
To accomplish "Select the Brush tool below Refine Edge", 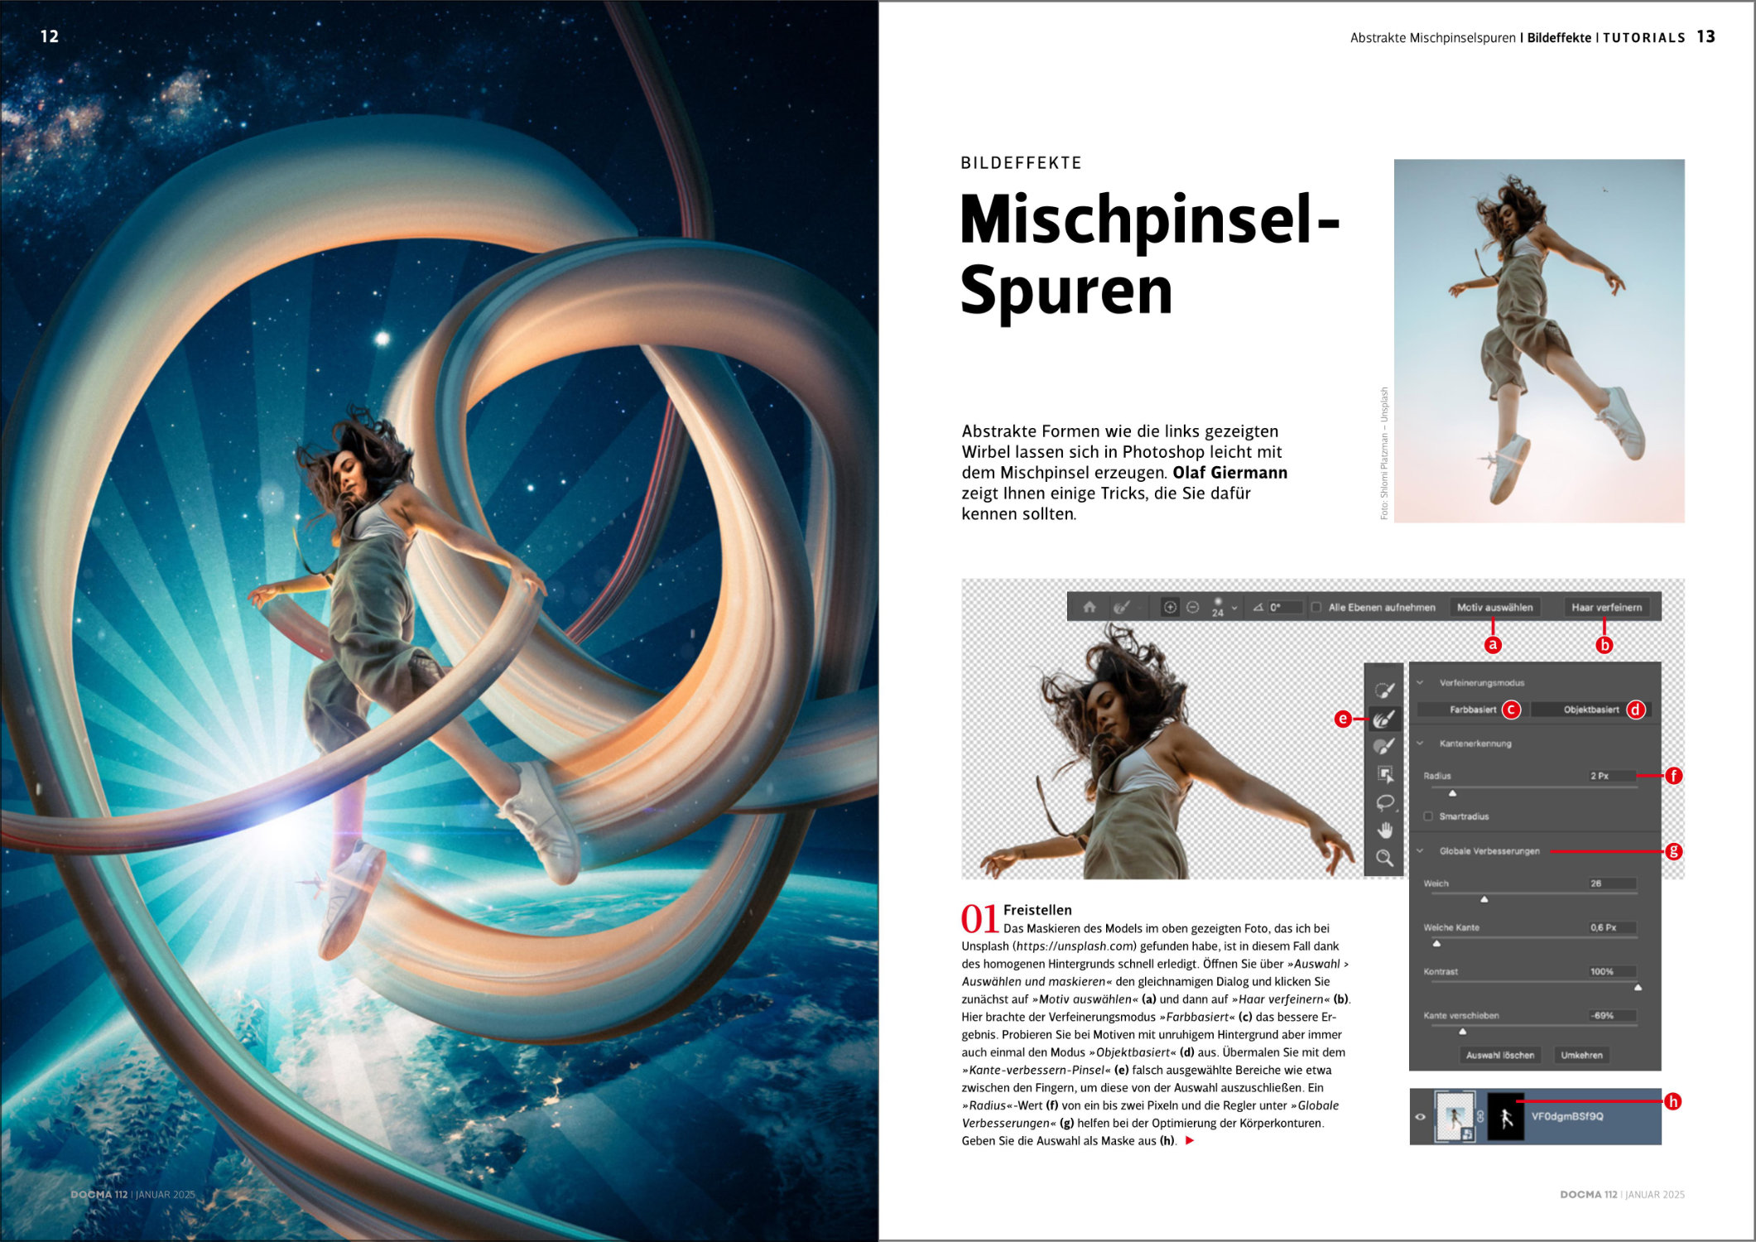I will [1384, 747].
